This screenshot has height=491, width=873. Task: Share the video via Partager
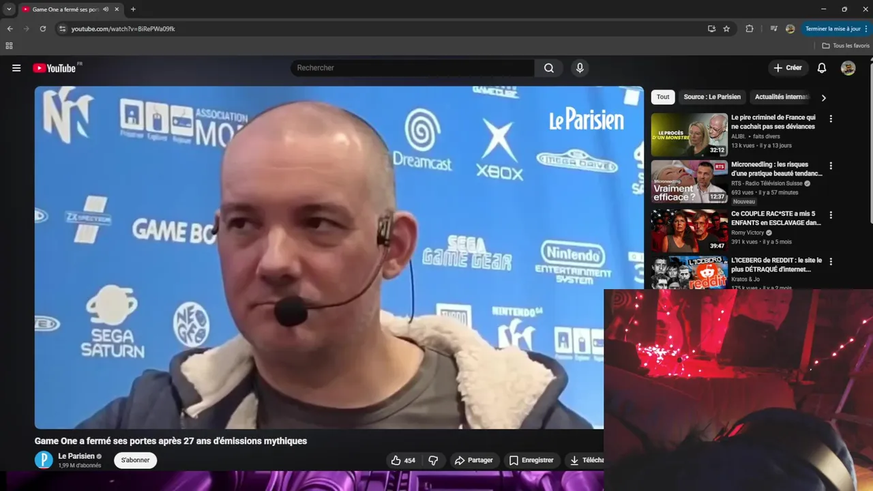click(473, 460)
